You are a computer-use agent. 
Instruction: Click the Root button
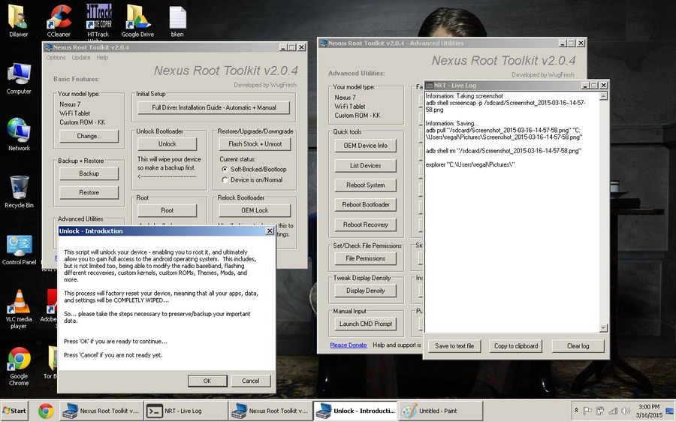[x=167, y=210]
